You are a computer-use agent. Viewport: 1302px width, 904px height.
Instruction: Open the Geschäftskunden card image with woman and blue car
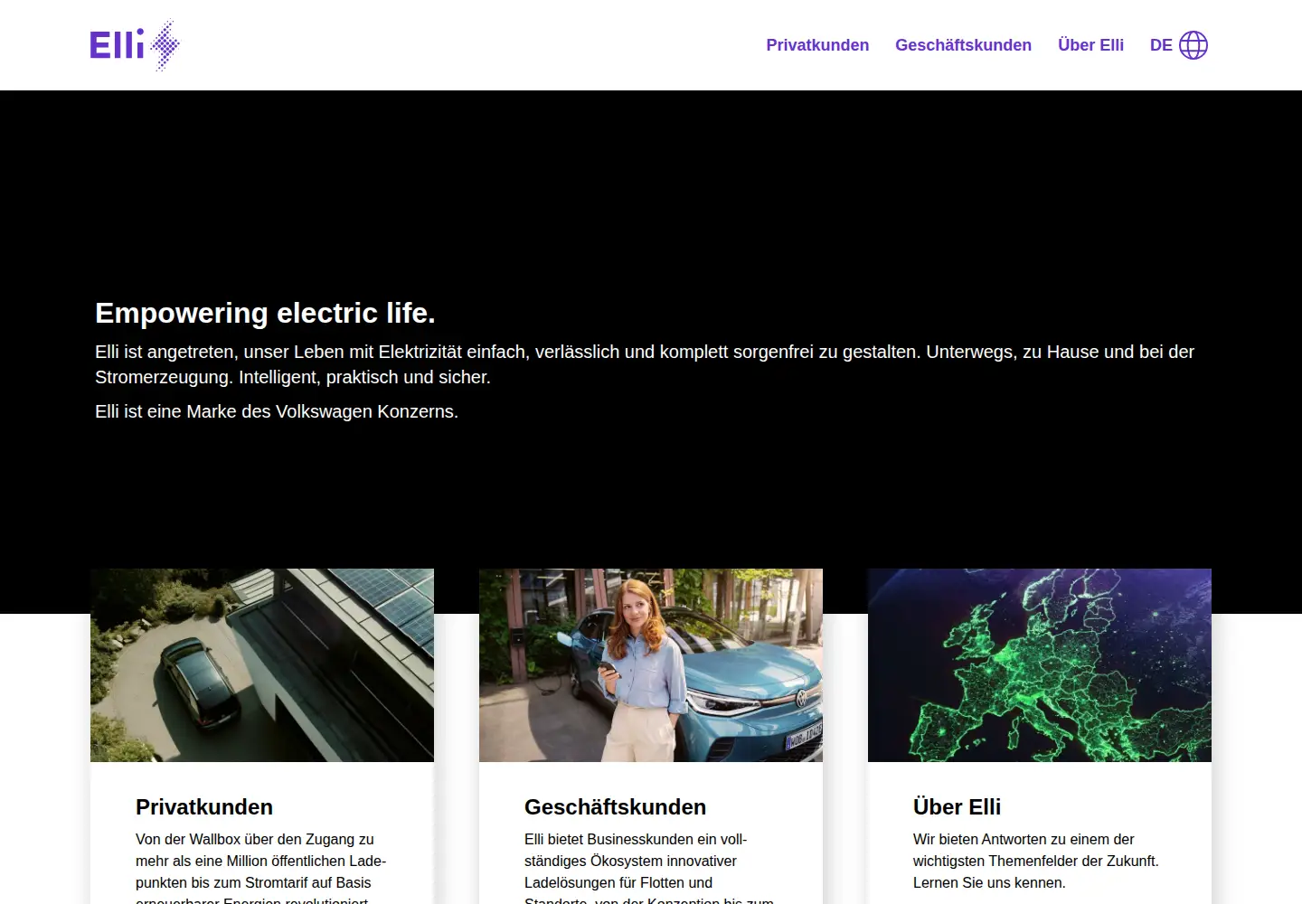(x=651, y=665)
